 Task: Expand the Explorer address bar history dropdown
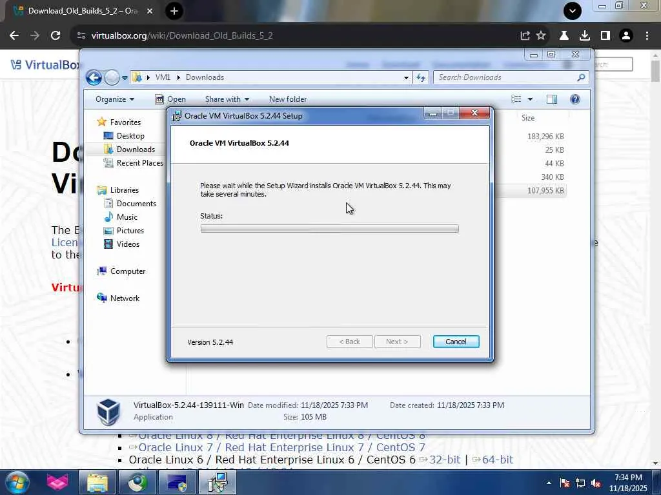tap(406, 77)
